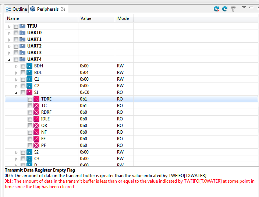Expand the UART1 peripheral
Viewport: 259px width, 197px height.
[10, 40]
